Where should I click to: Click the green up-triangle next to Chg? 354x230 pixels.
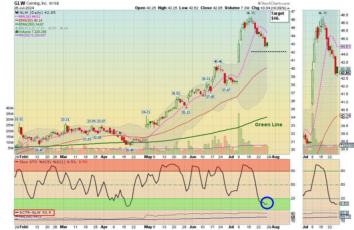coord(288,8)
